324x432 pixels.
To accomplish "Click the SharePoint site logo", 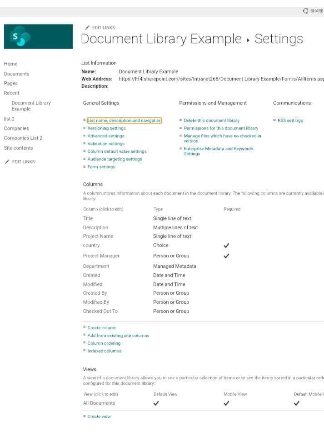I will click(38, 36).
